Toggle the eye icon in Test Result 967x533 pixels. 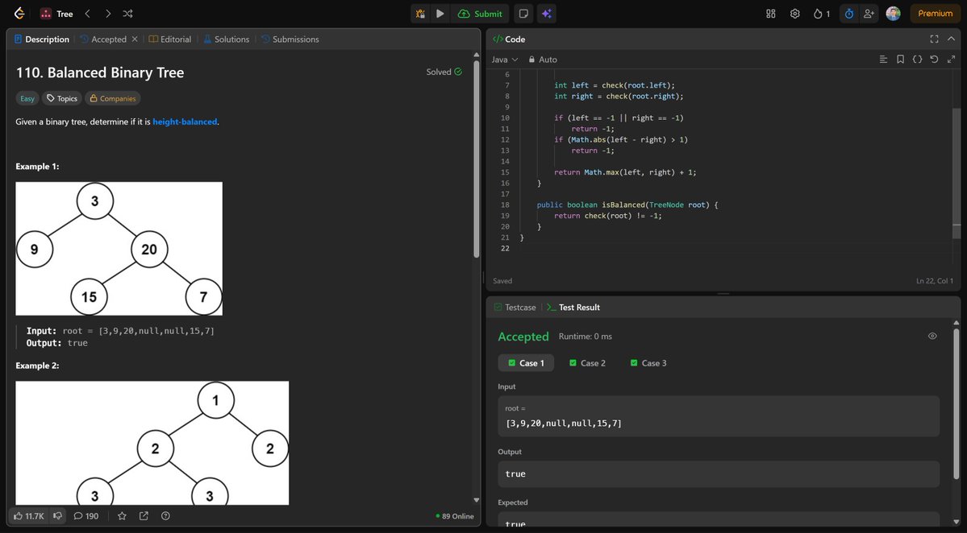932,335
